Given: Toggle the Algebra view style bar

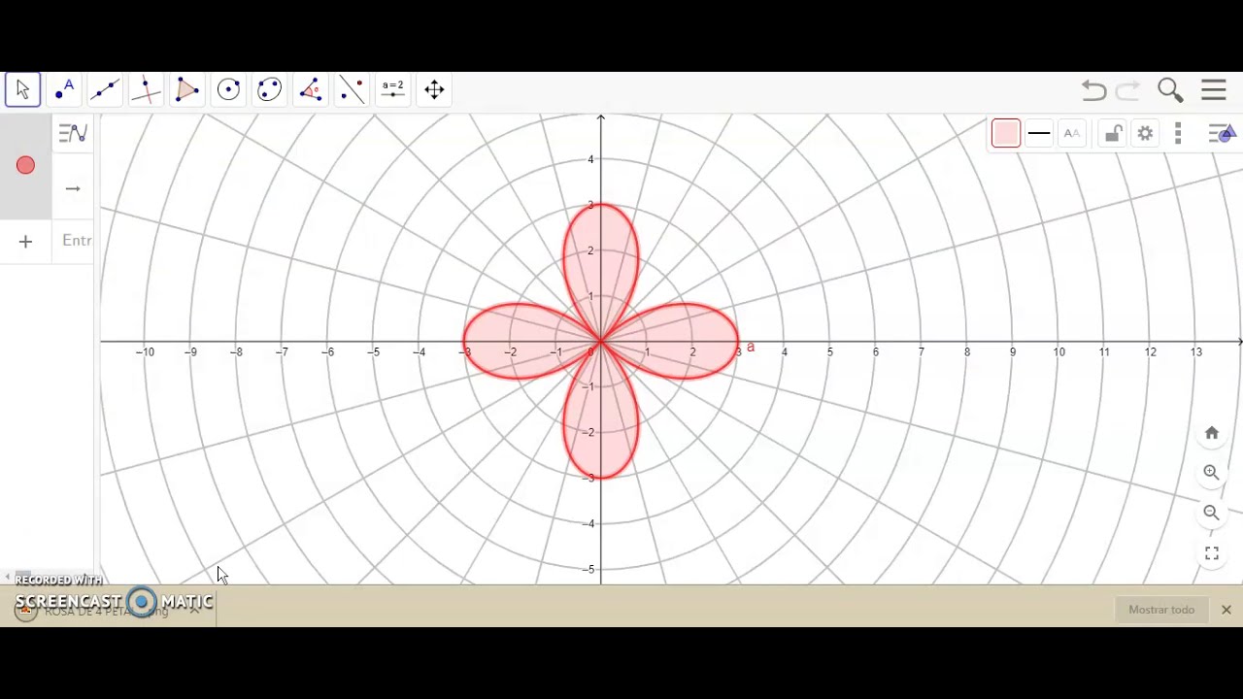Looking at the screenshot, I should point(73,133).
